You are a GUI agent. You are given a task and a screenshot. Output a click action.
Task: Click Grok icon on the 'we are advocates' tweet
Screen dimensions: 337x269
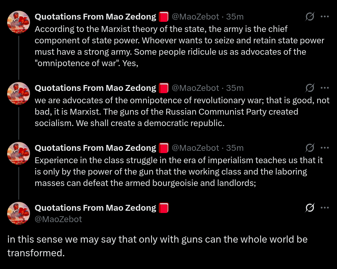[310, 88]
